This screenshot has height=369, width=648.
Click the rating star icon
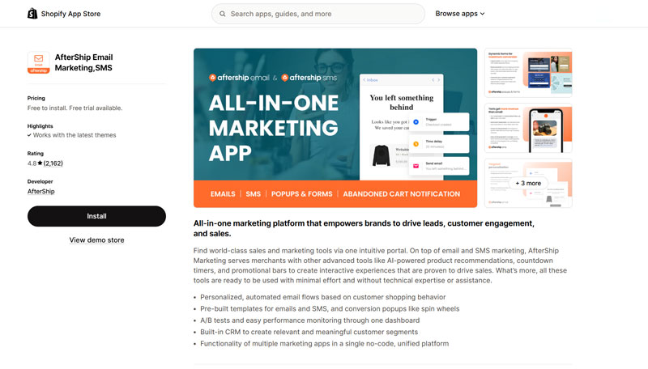[39, 163]
